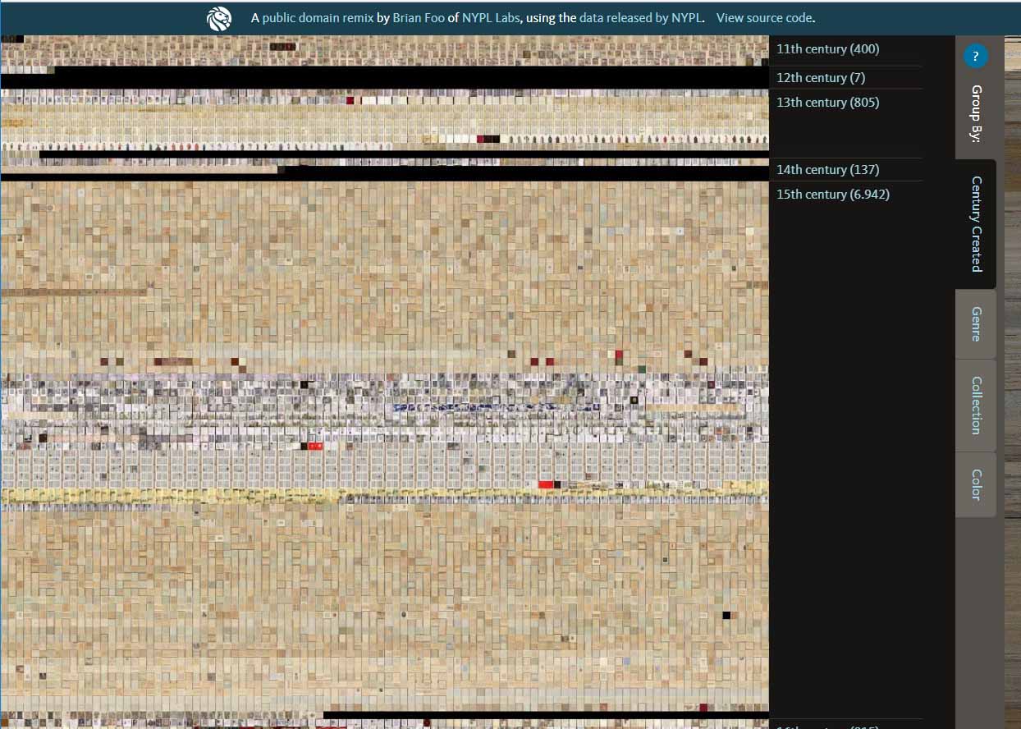The height and width of the screenshot is (729, 1021).
Task: Open the Brian Foo link
Action: pos(419,18)
